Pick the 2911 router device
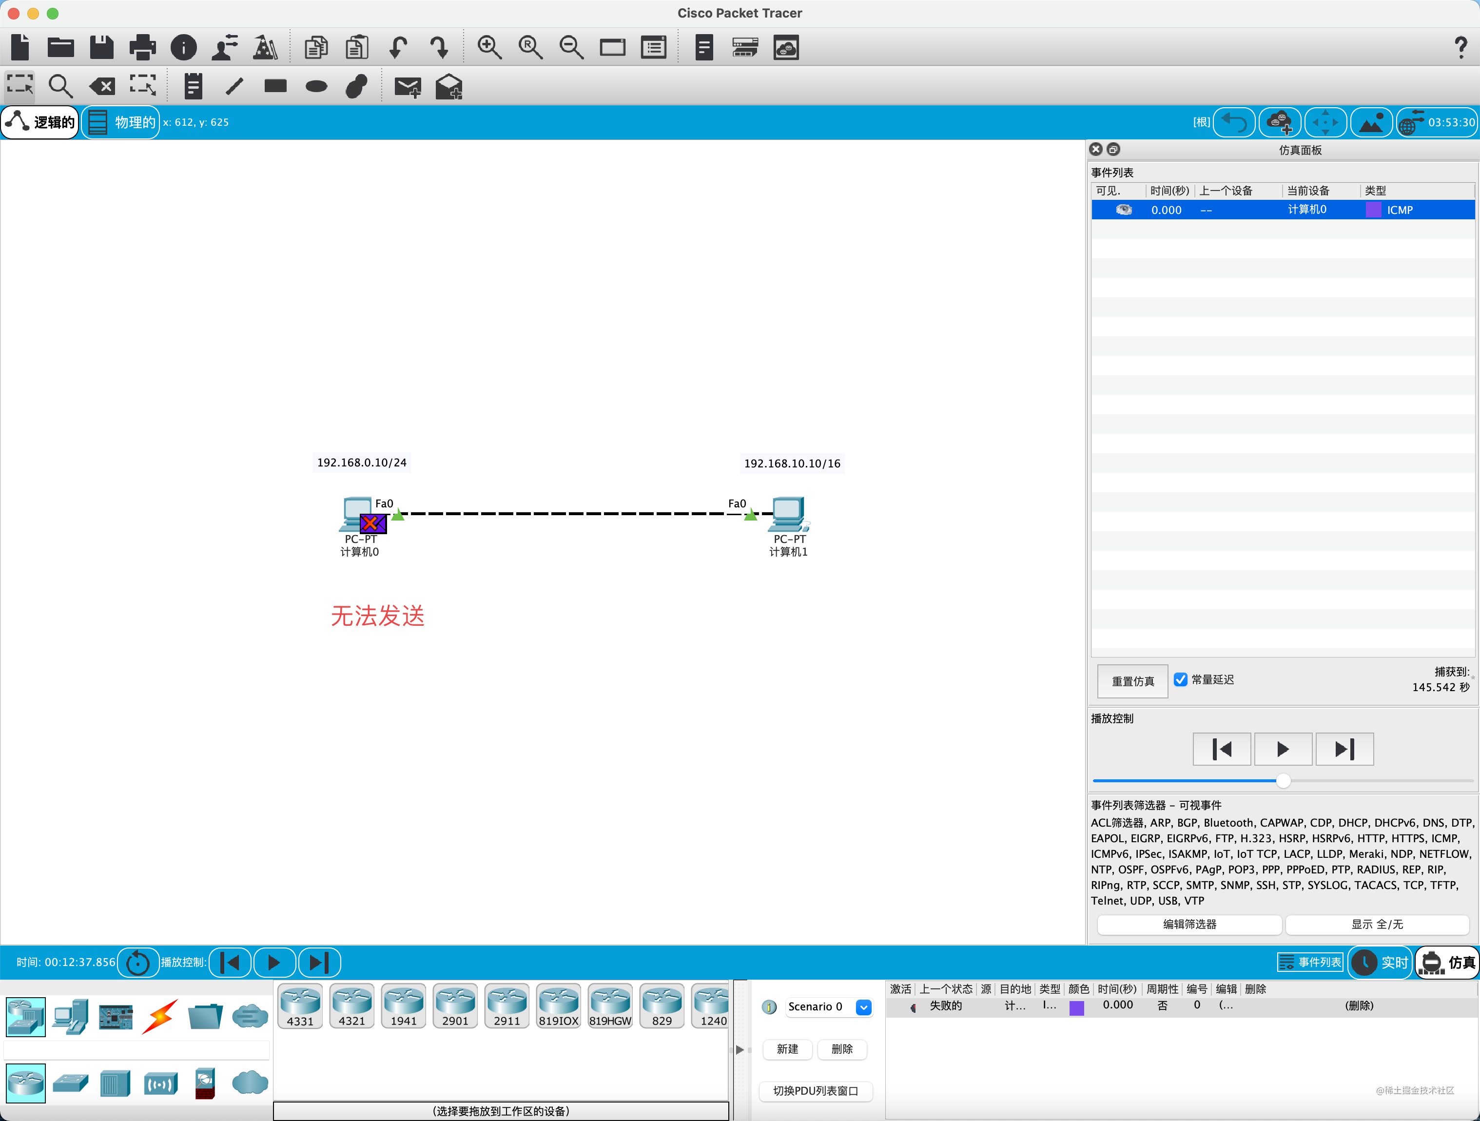 click(x=506, y=1006)
